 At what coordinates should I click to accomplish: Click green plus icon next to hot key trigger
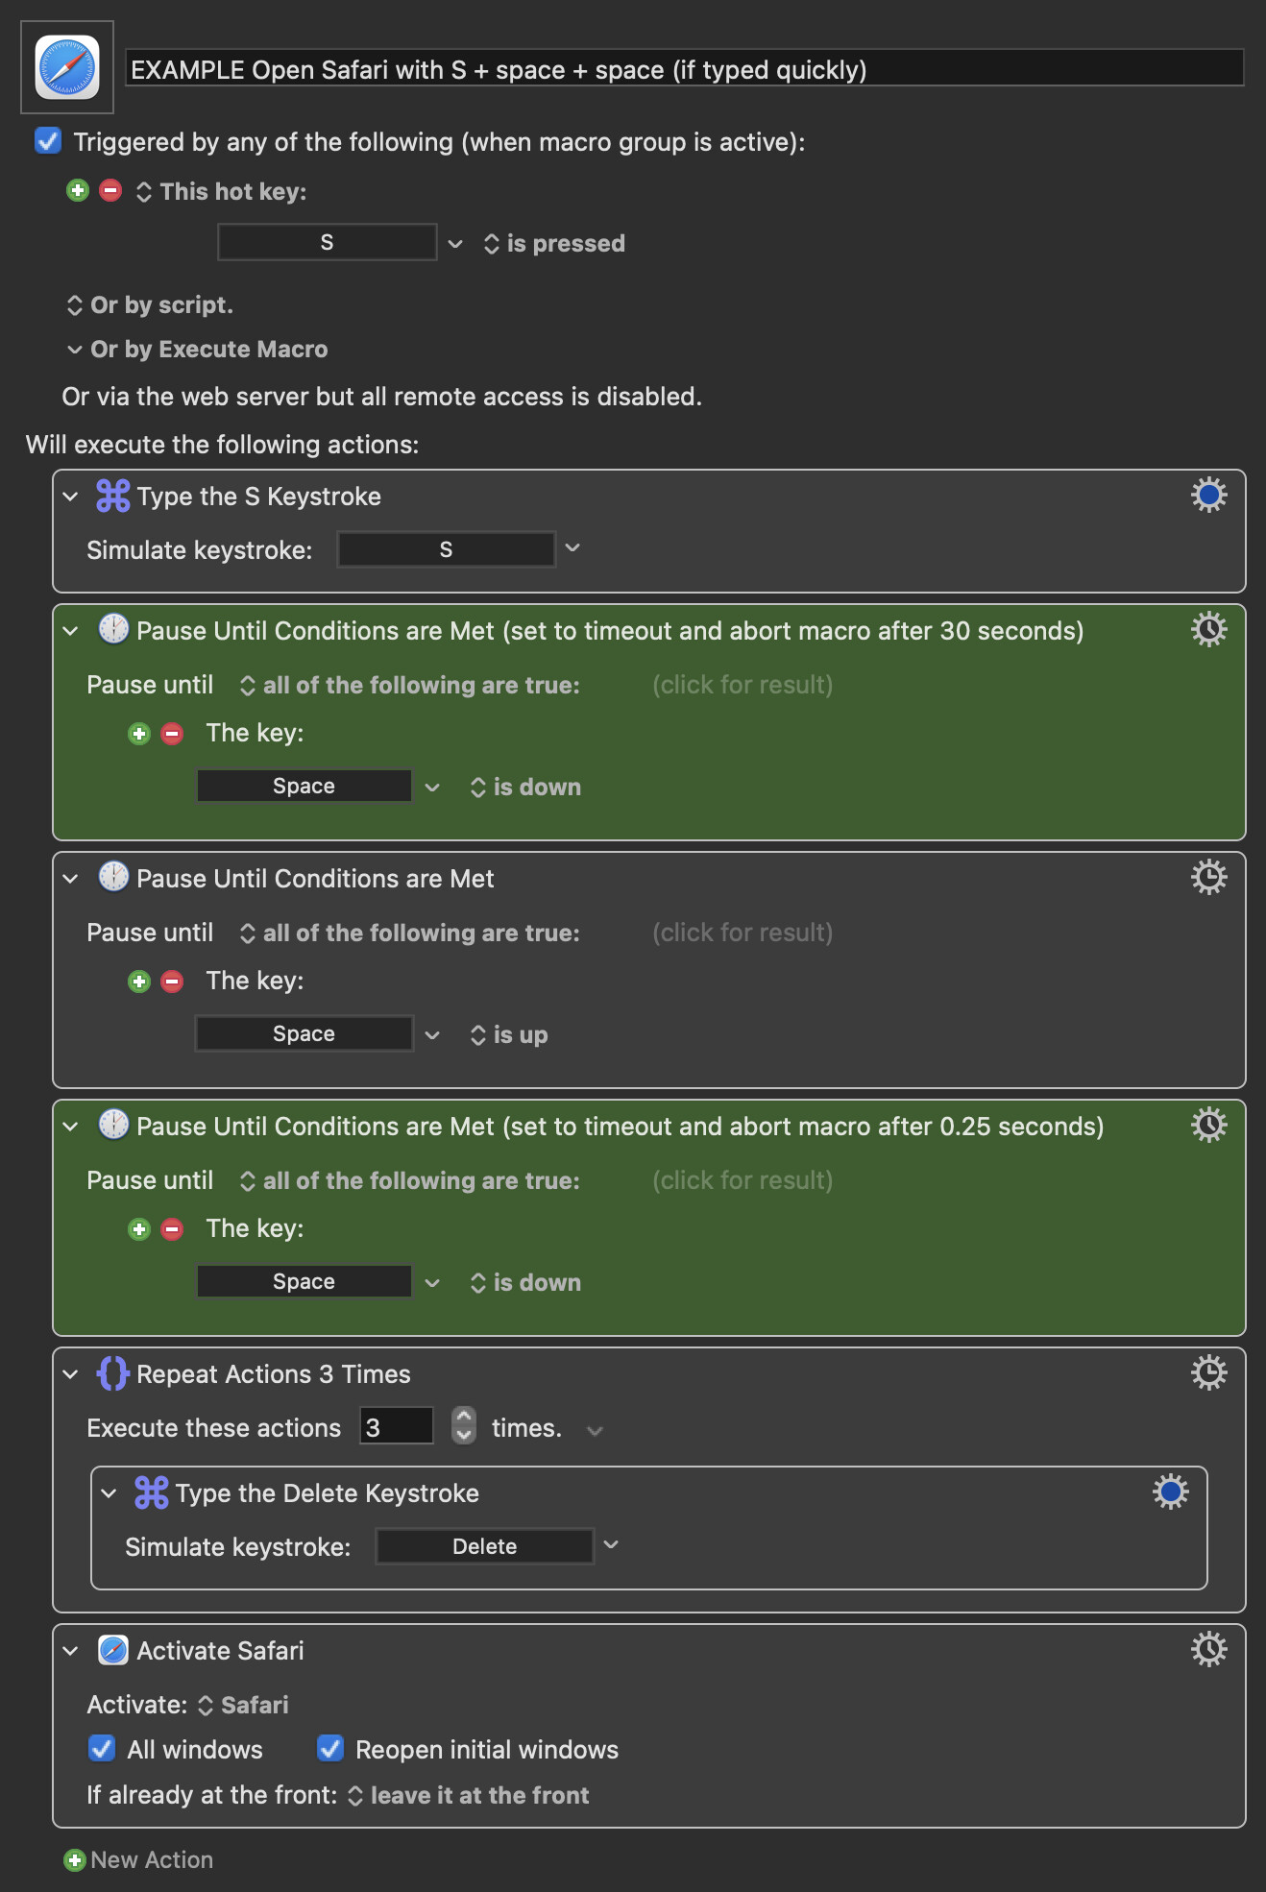tap(78, 190)
